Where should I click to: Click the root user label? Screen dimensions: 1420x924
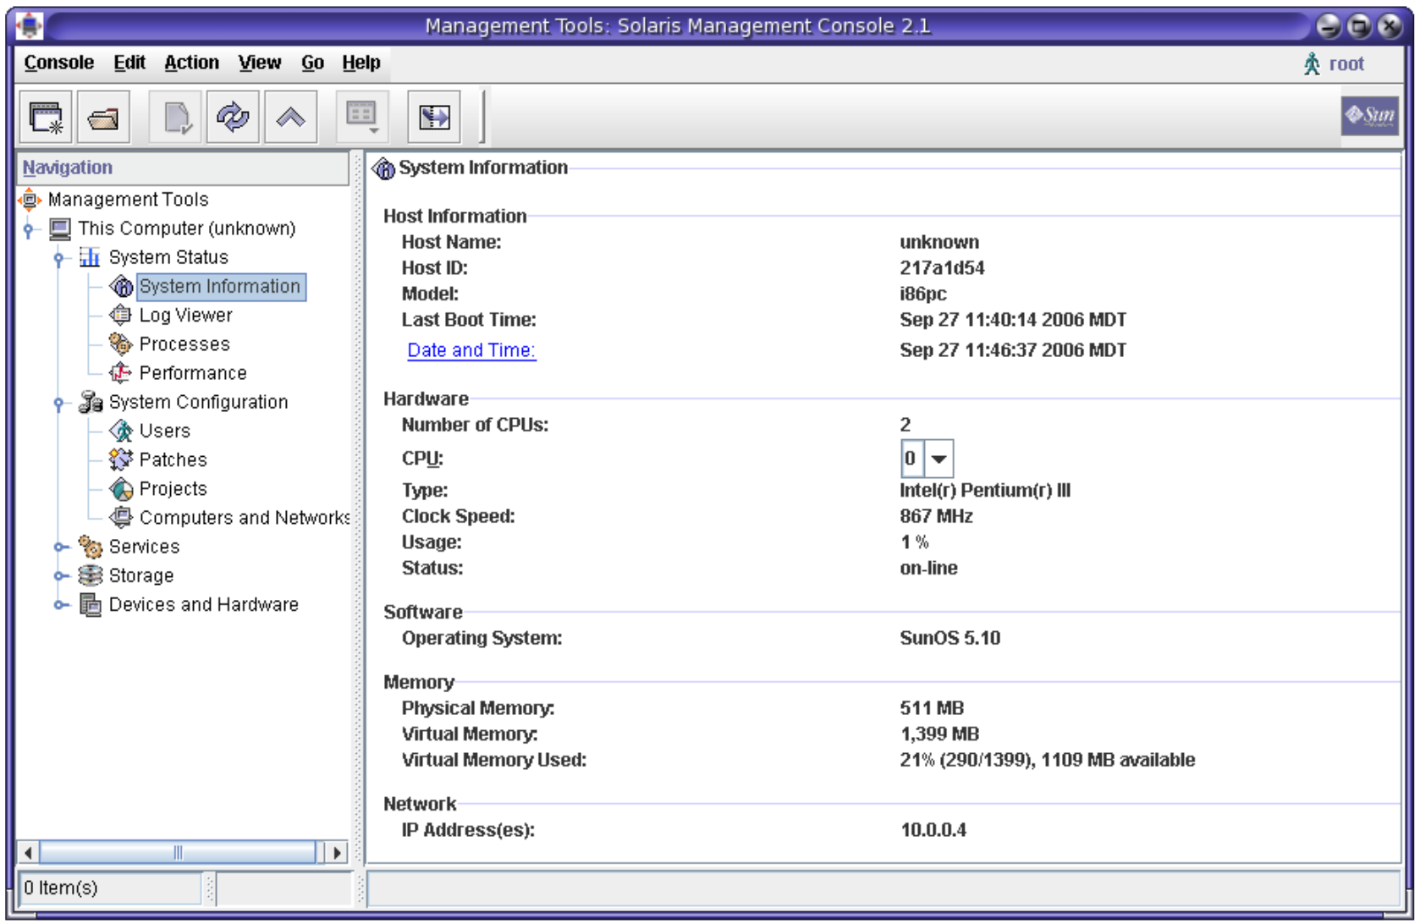point(1346,64)
